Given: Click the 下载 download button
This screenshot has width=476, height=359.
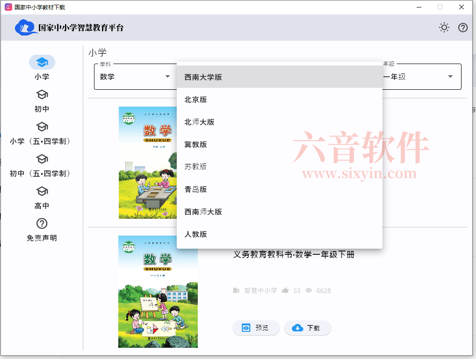Looking at the screenshot, I should click(x=308, y=328).
